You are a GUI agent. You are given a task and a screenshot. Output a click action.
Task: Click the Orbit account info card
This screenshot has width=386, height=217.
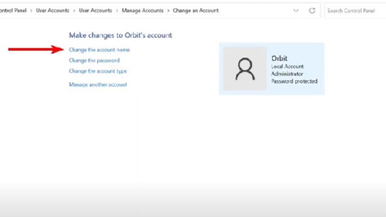(x=272, y=68)
